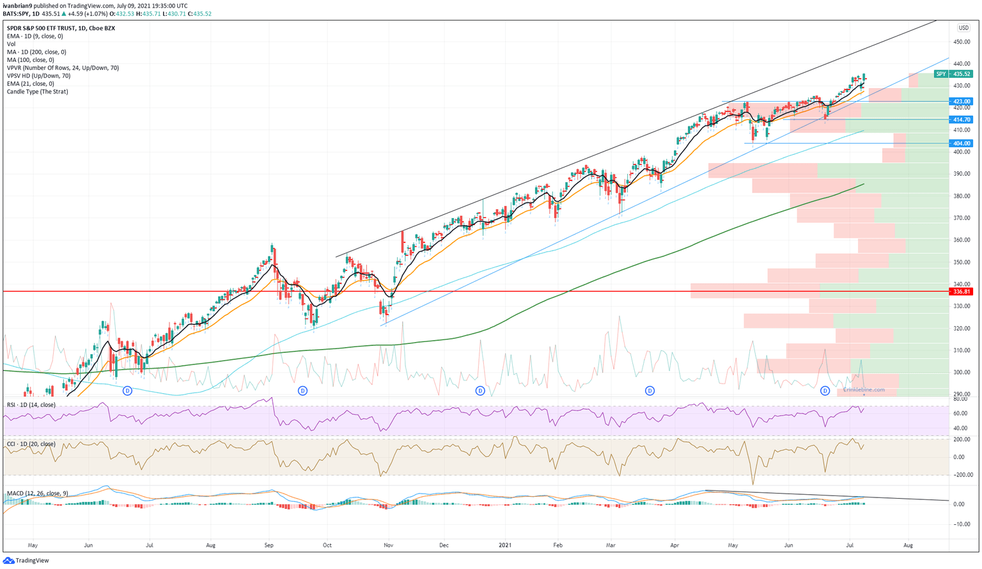
Task: Click the 450.00 price axis label
Action: pyautogui.click(x=962, y=42)
